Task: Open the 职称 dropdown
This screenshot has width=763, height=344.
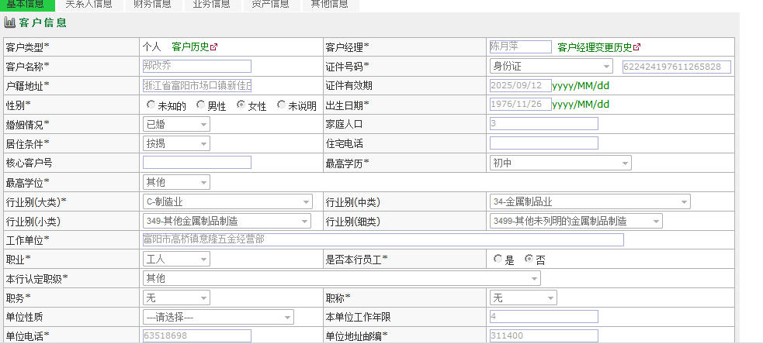Action: [x=523, y=298]
